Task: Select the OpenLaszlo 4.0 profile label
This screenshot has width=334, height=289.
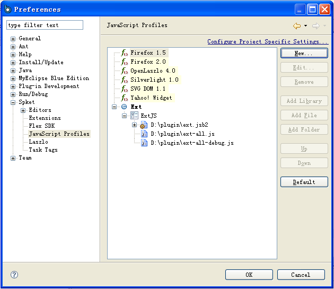Action: pos(153,71)
